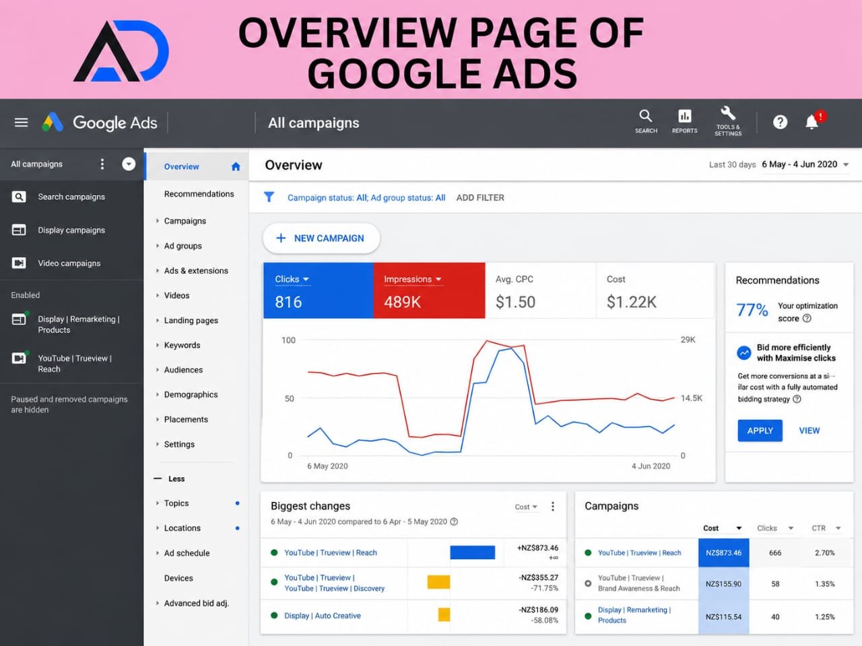Click the NEW CAMPAIGN button

click(x=321, y=238)
